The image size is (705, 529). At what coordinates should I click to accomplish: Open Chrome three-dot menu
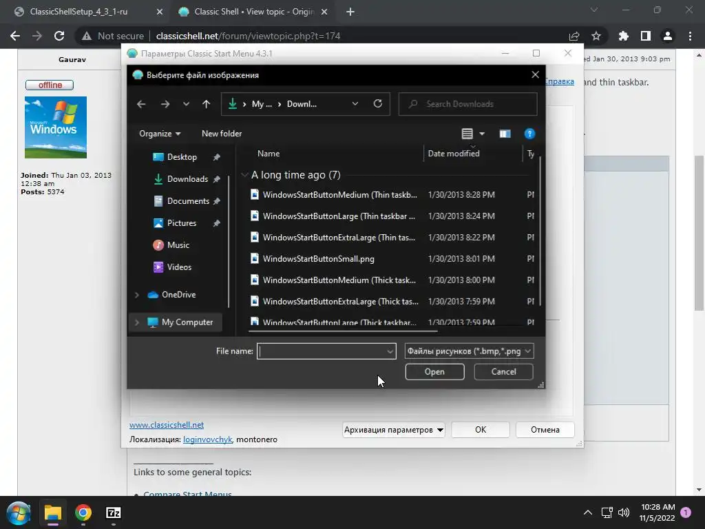tap(690, 36)
